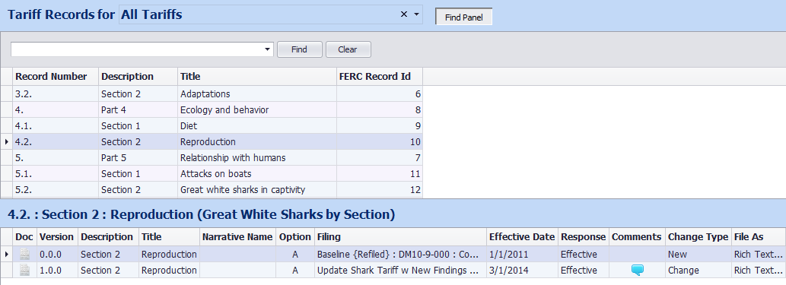Sort by Doc column header

click(24, 237)
